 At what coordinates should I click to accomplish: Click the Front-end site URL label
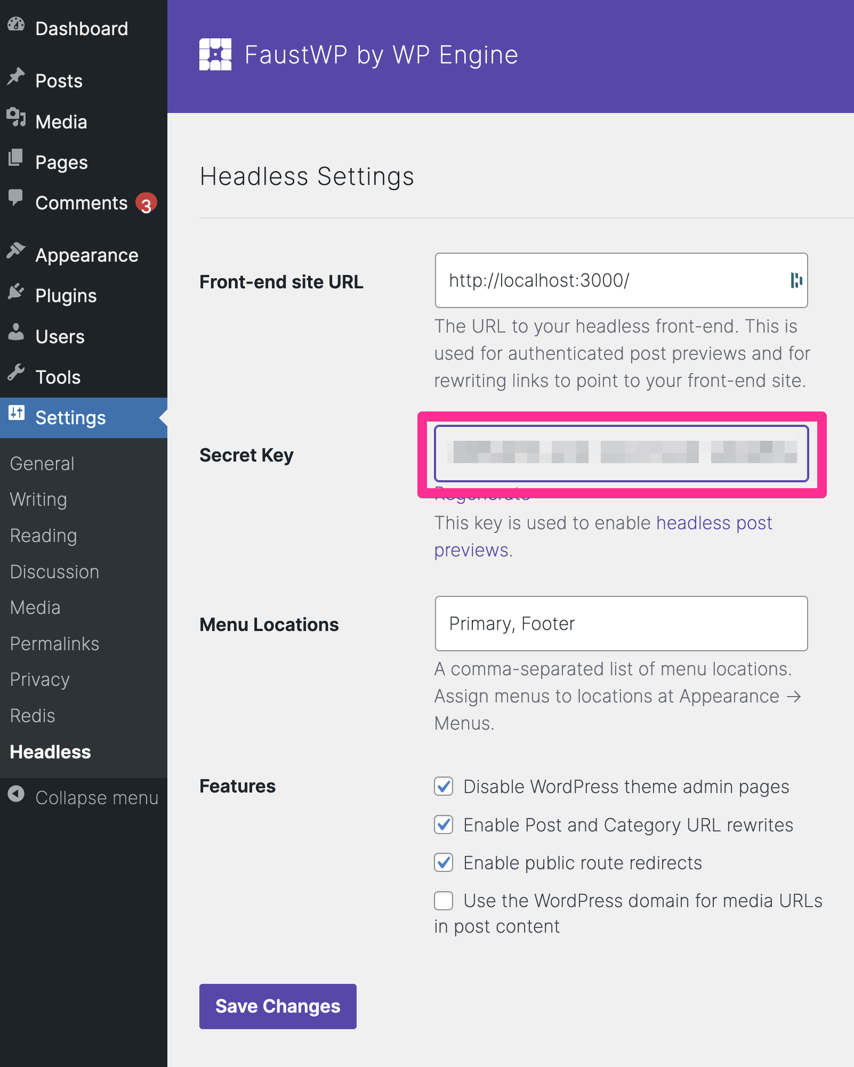pos(281,282)
